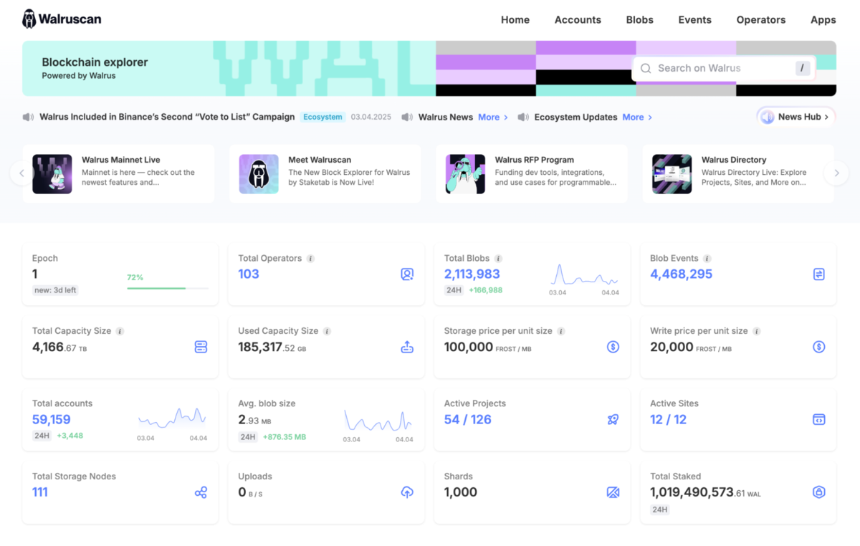The width and height of the screenshot is (860, 546).
Task: Click the Shards crossed-image icon
Action: [x=613, y=492]
